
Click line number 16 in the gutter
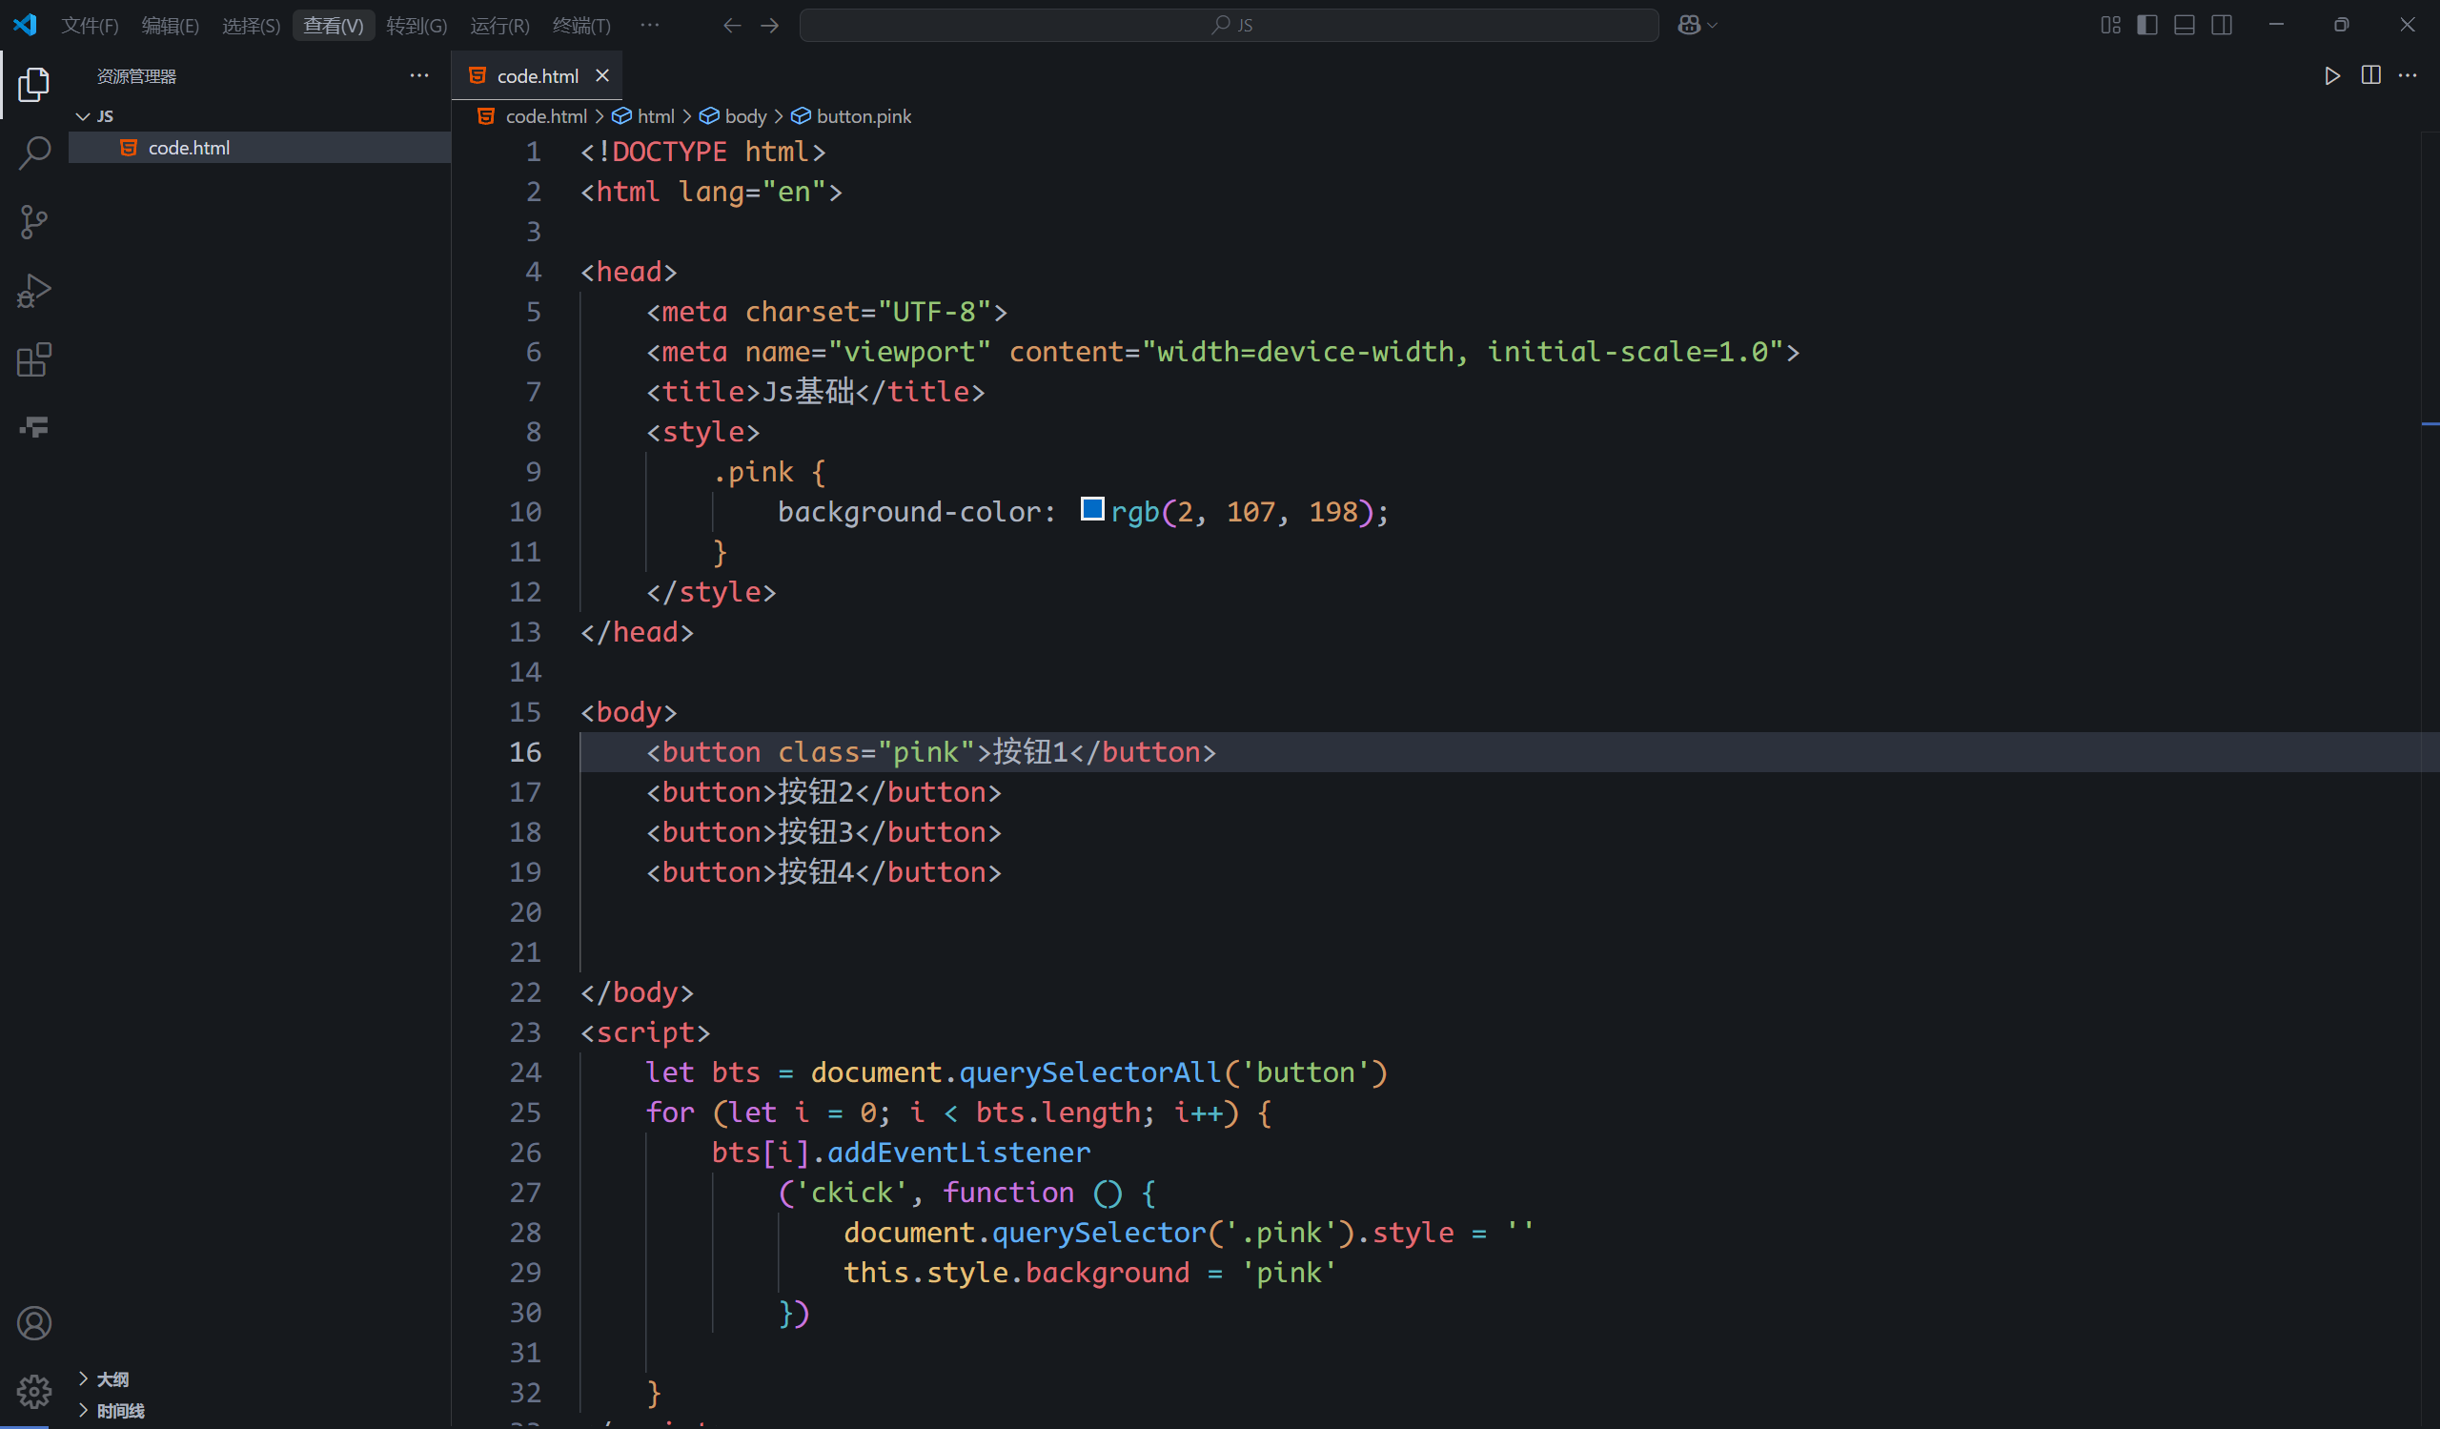pyautogui.click(x=526, y=752)
